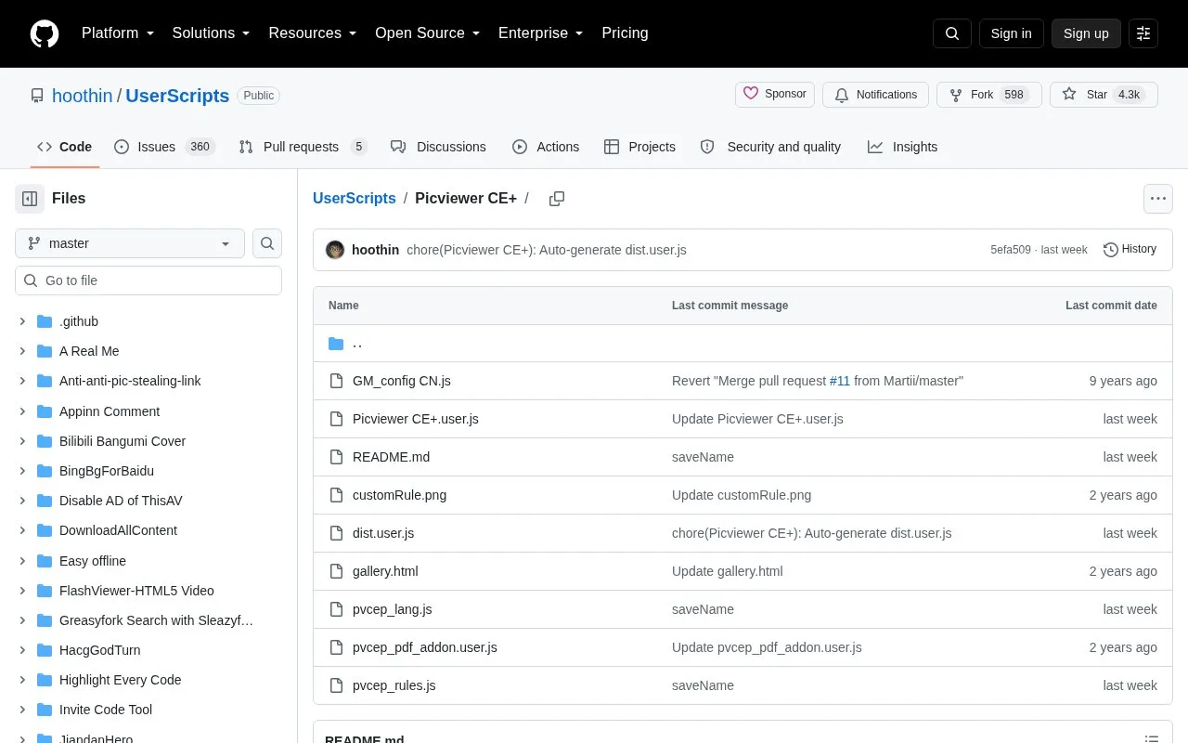Expand the Enterprise menu
The image size is (1188, 743).
541,33
